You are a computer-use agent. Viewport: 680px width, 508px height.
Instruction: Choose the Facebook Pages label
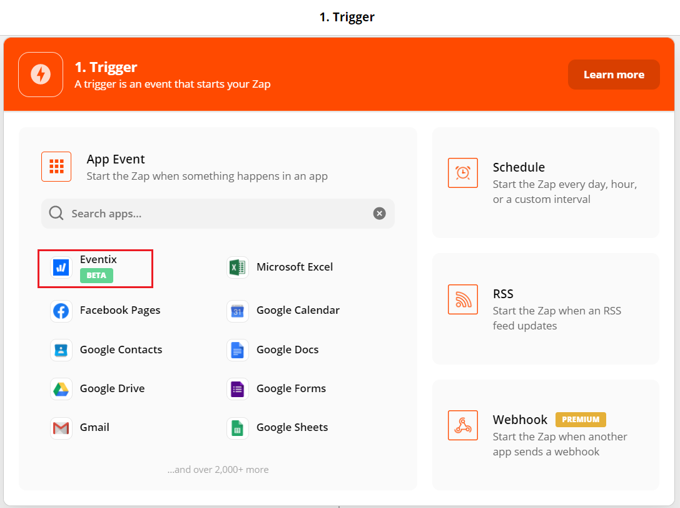click(120, 310)
